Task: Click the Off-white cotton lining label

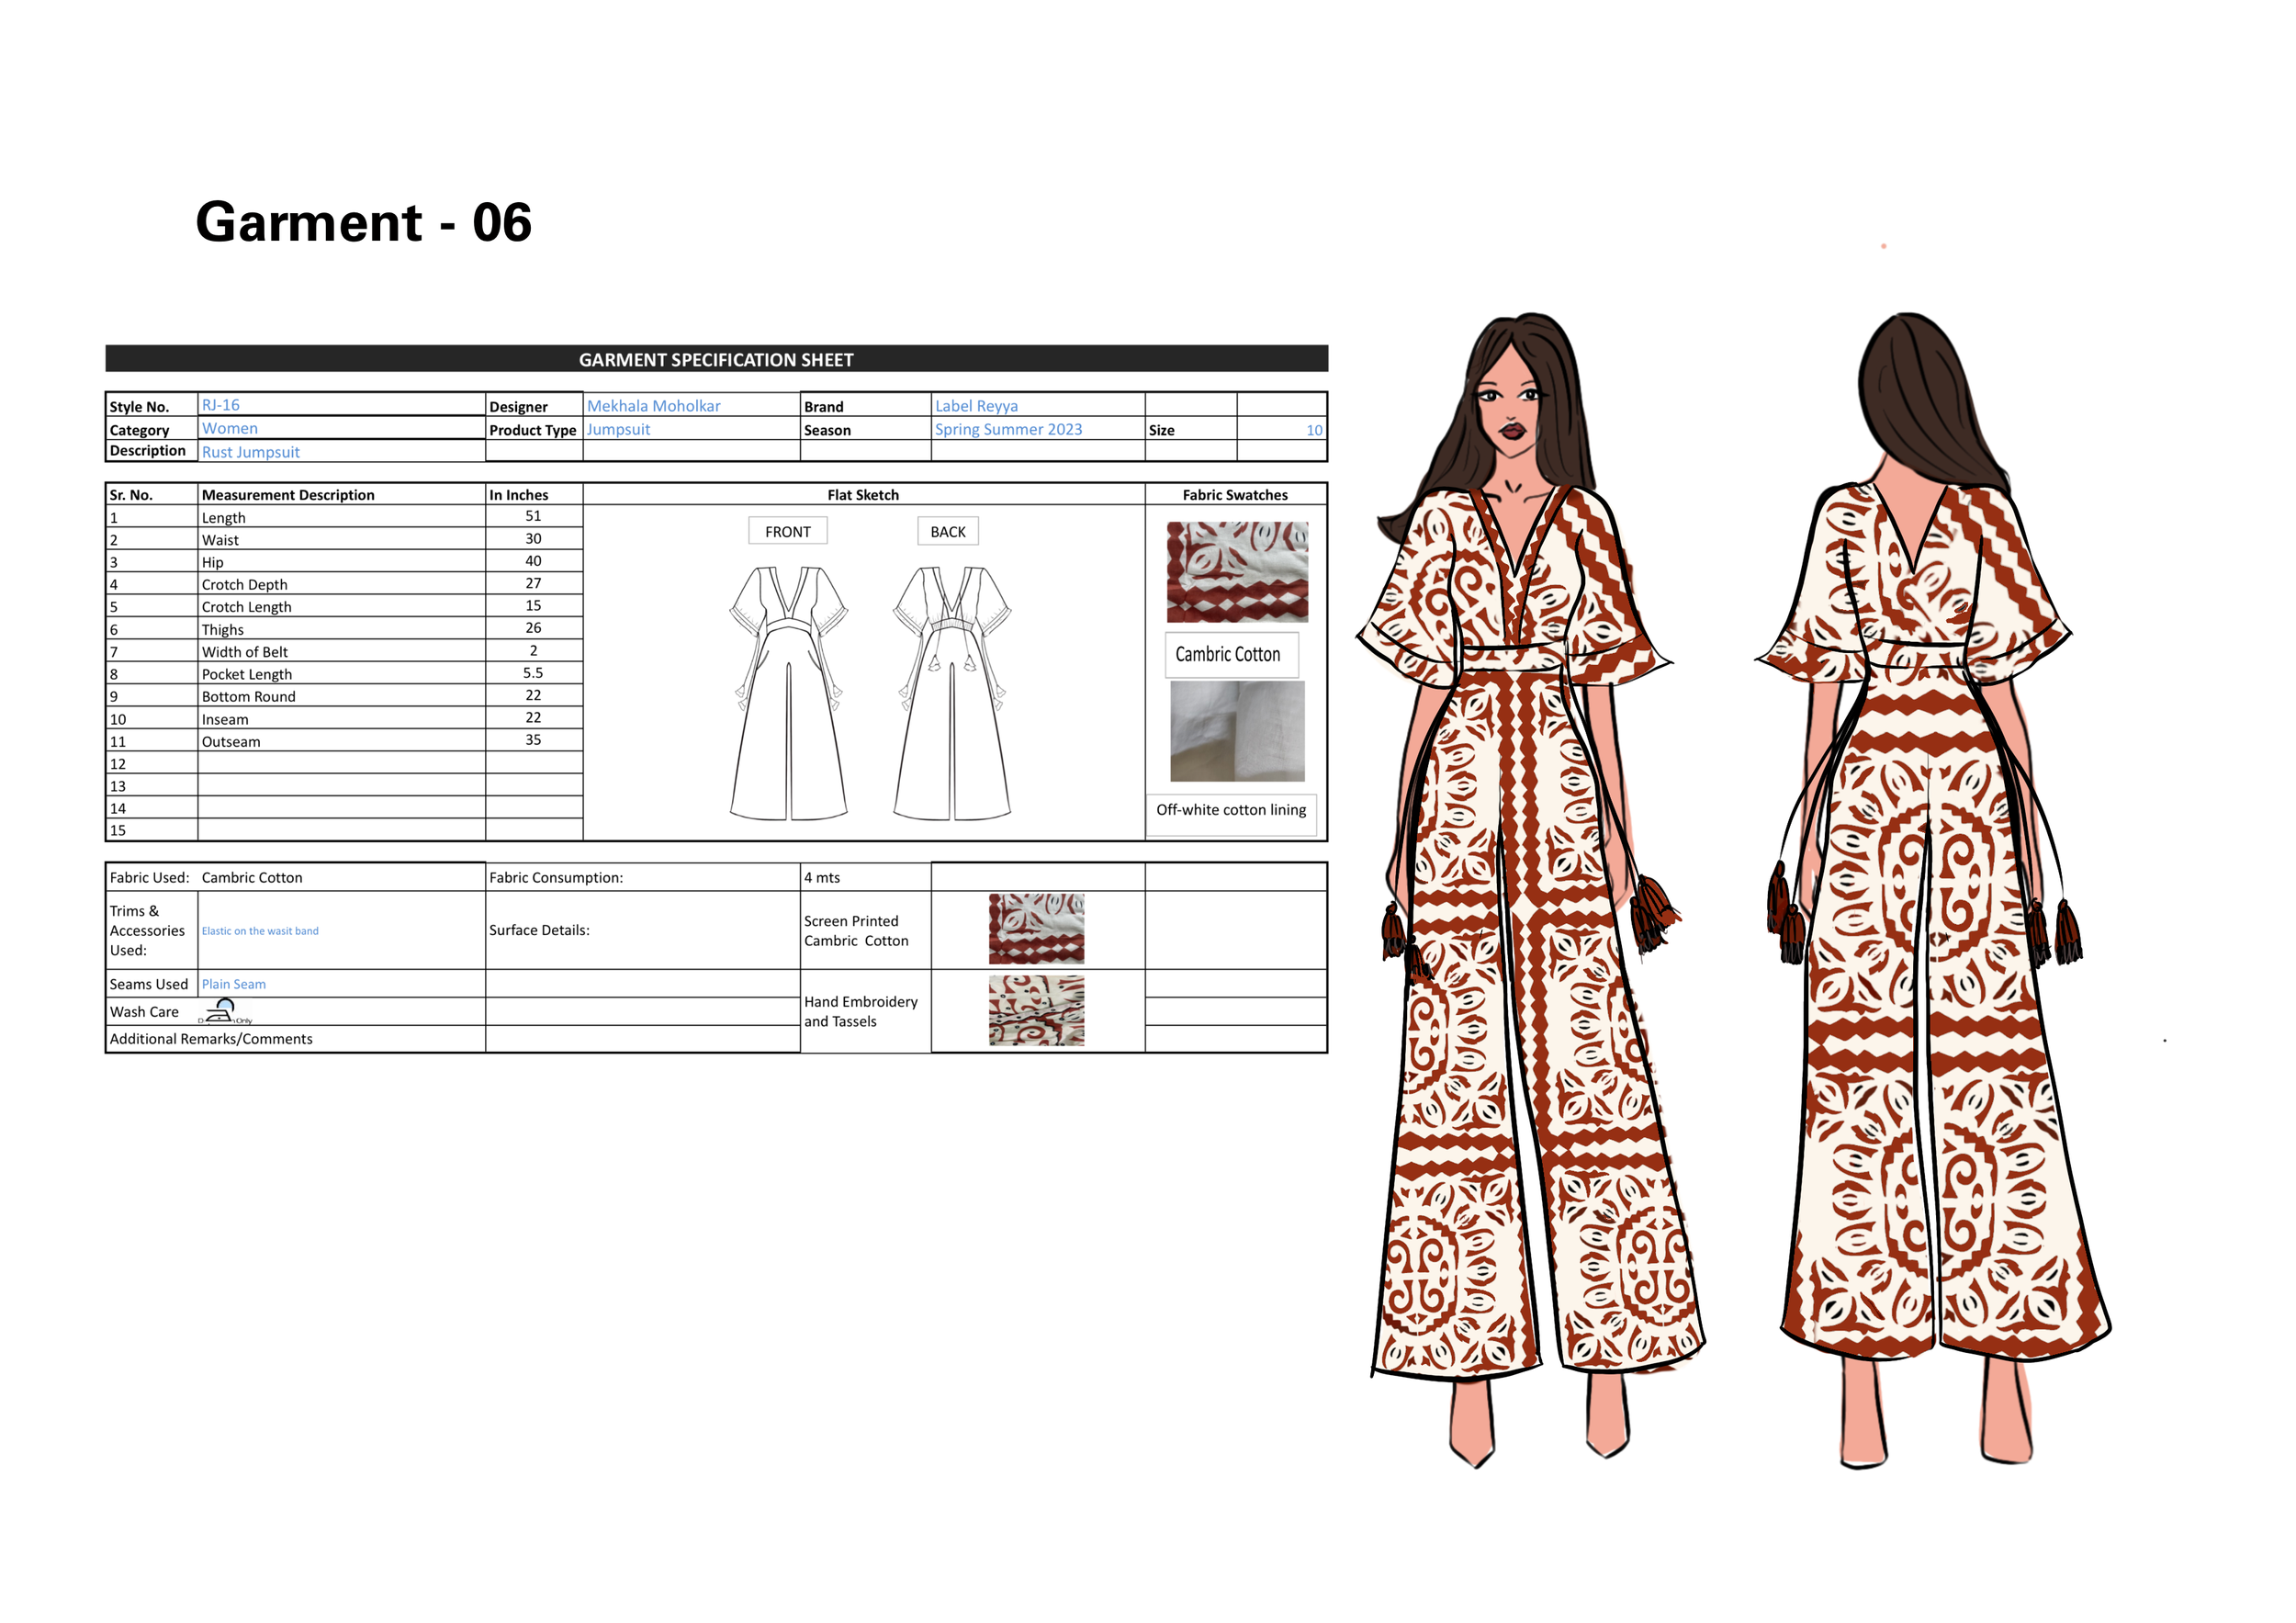Action: tap(1231, 810)
